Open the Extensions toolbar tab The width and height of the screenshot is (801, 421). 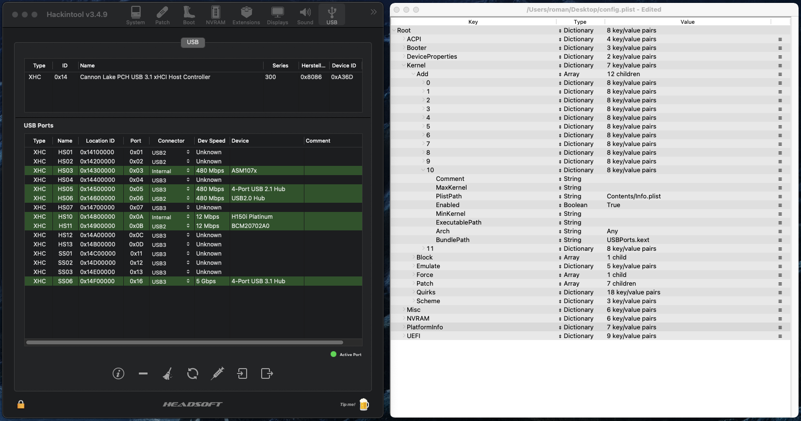pos(246,16)
